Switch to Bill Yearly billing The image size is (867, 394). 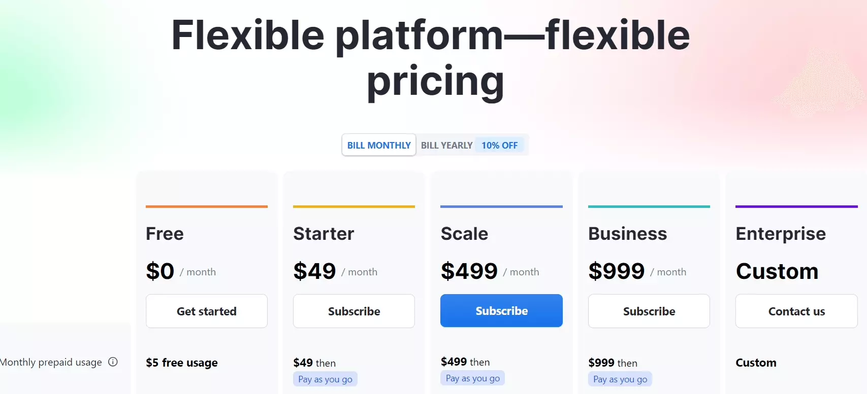(446, 146)
